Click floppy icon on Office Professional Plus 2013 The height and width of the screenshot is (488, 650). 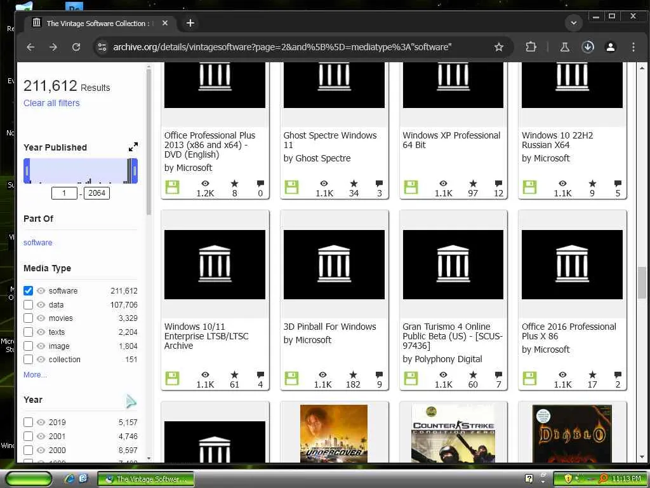coord(172,187)
